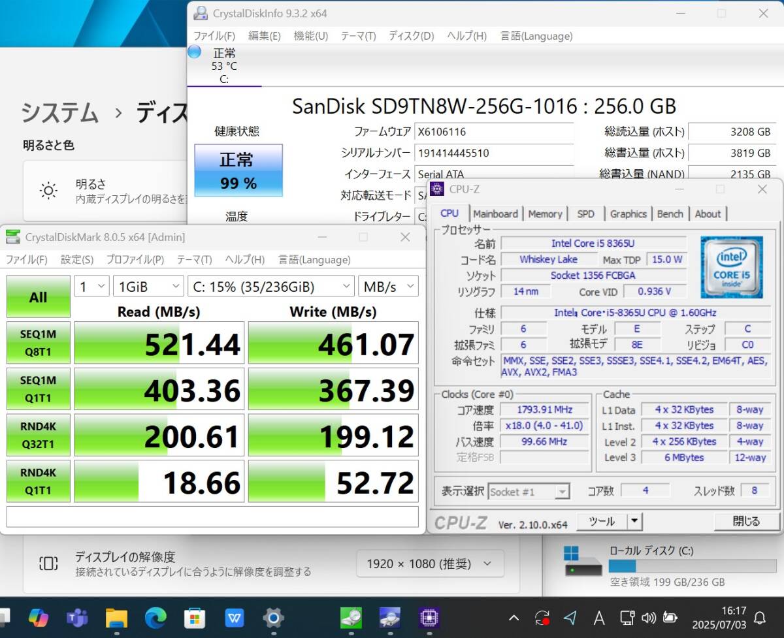The image size is (784, 638).
Task: Click the Local Disk (C:) drive icon
Action: coord(583,562)
